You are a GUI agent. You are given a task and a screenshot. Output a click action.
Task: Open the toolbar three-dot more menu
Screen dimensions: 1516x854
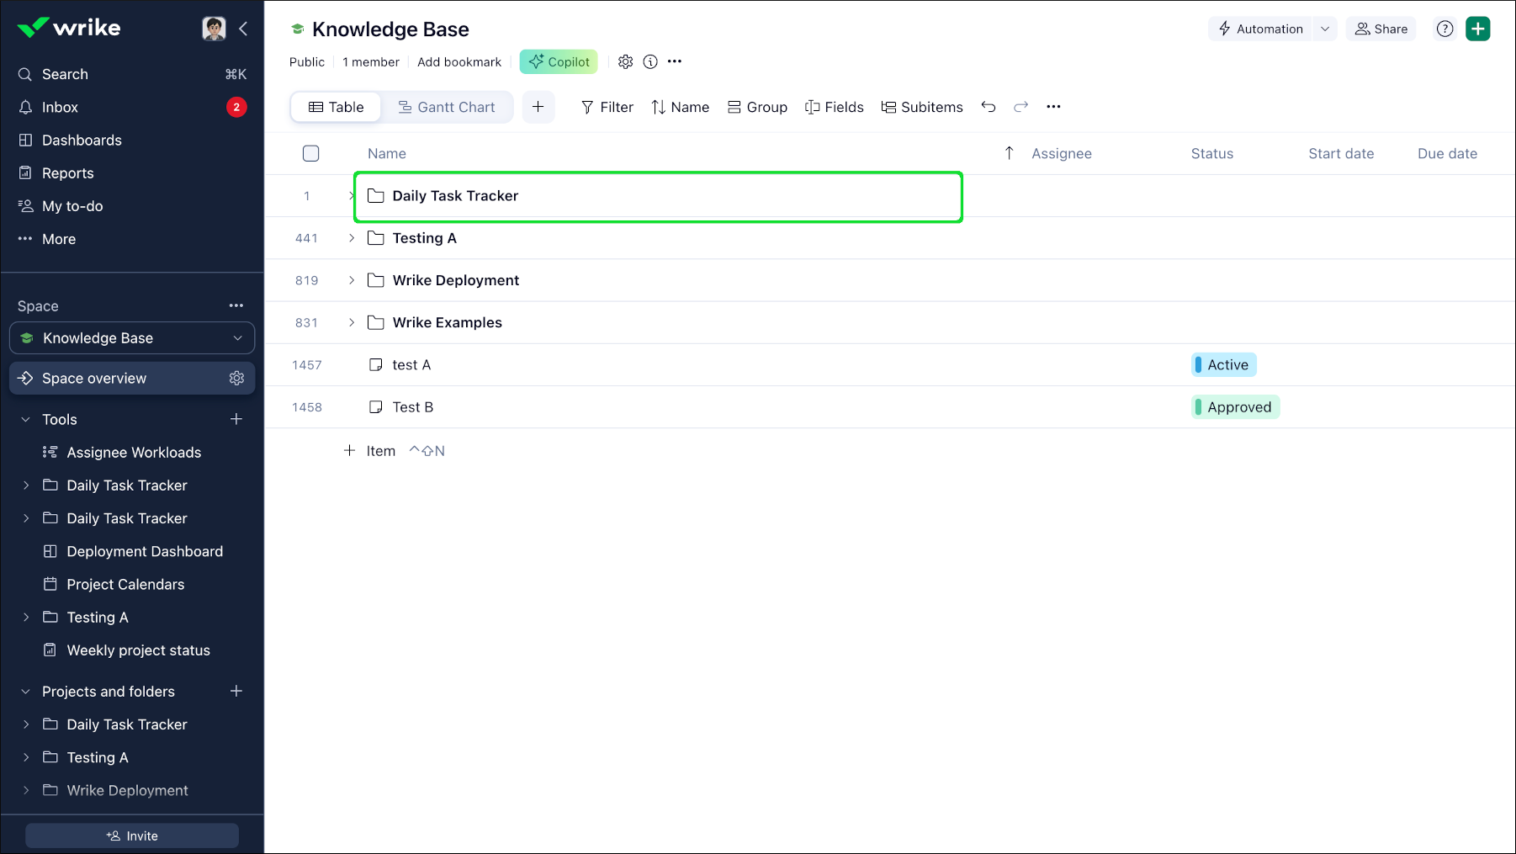coord(1053,107)
